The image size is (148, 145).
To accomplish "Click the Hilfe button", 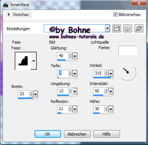I will tap(107, 134).
